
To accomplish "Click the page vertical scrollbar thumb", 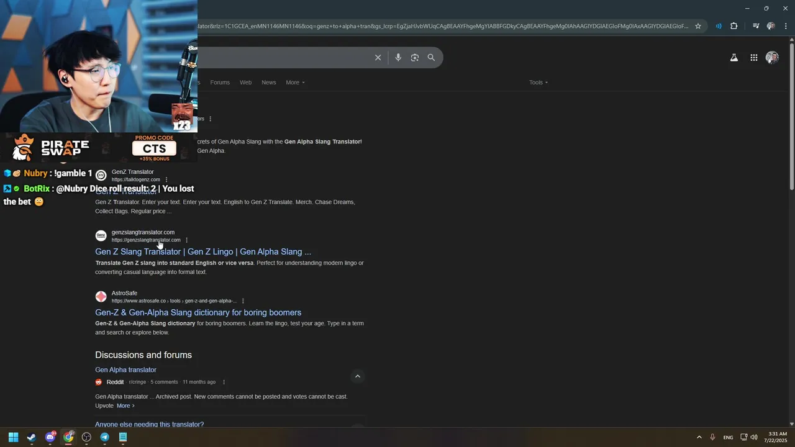I will click(x=791, y=117).
